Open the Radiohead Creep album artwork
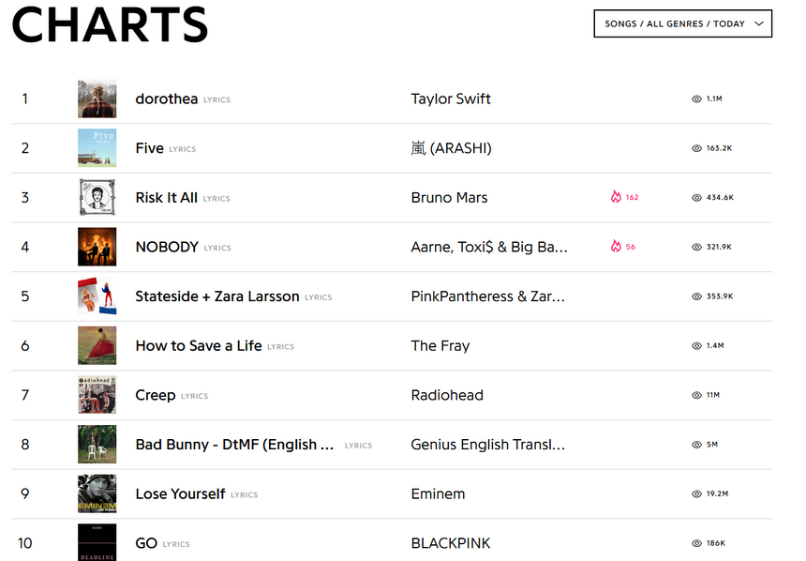This screenshot has height=561, width=806. (x=97, y=395)
